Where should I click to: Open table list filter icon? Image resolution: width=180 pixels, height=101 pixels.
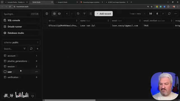pos(24,49)
